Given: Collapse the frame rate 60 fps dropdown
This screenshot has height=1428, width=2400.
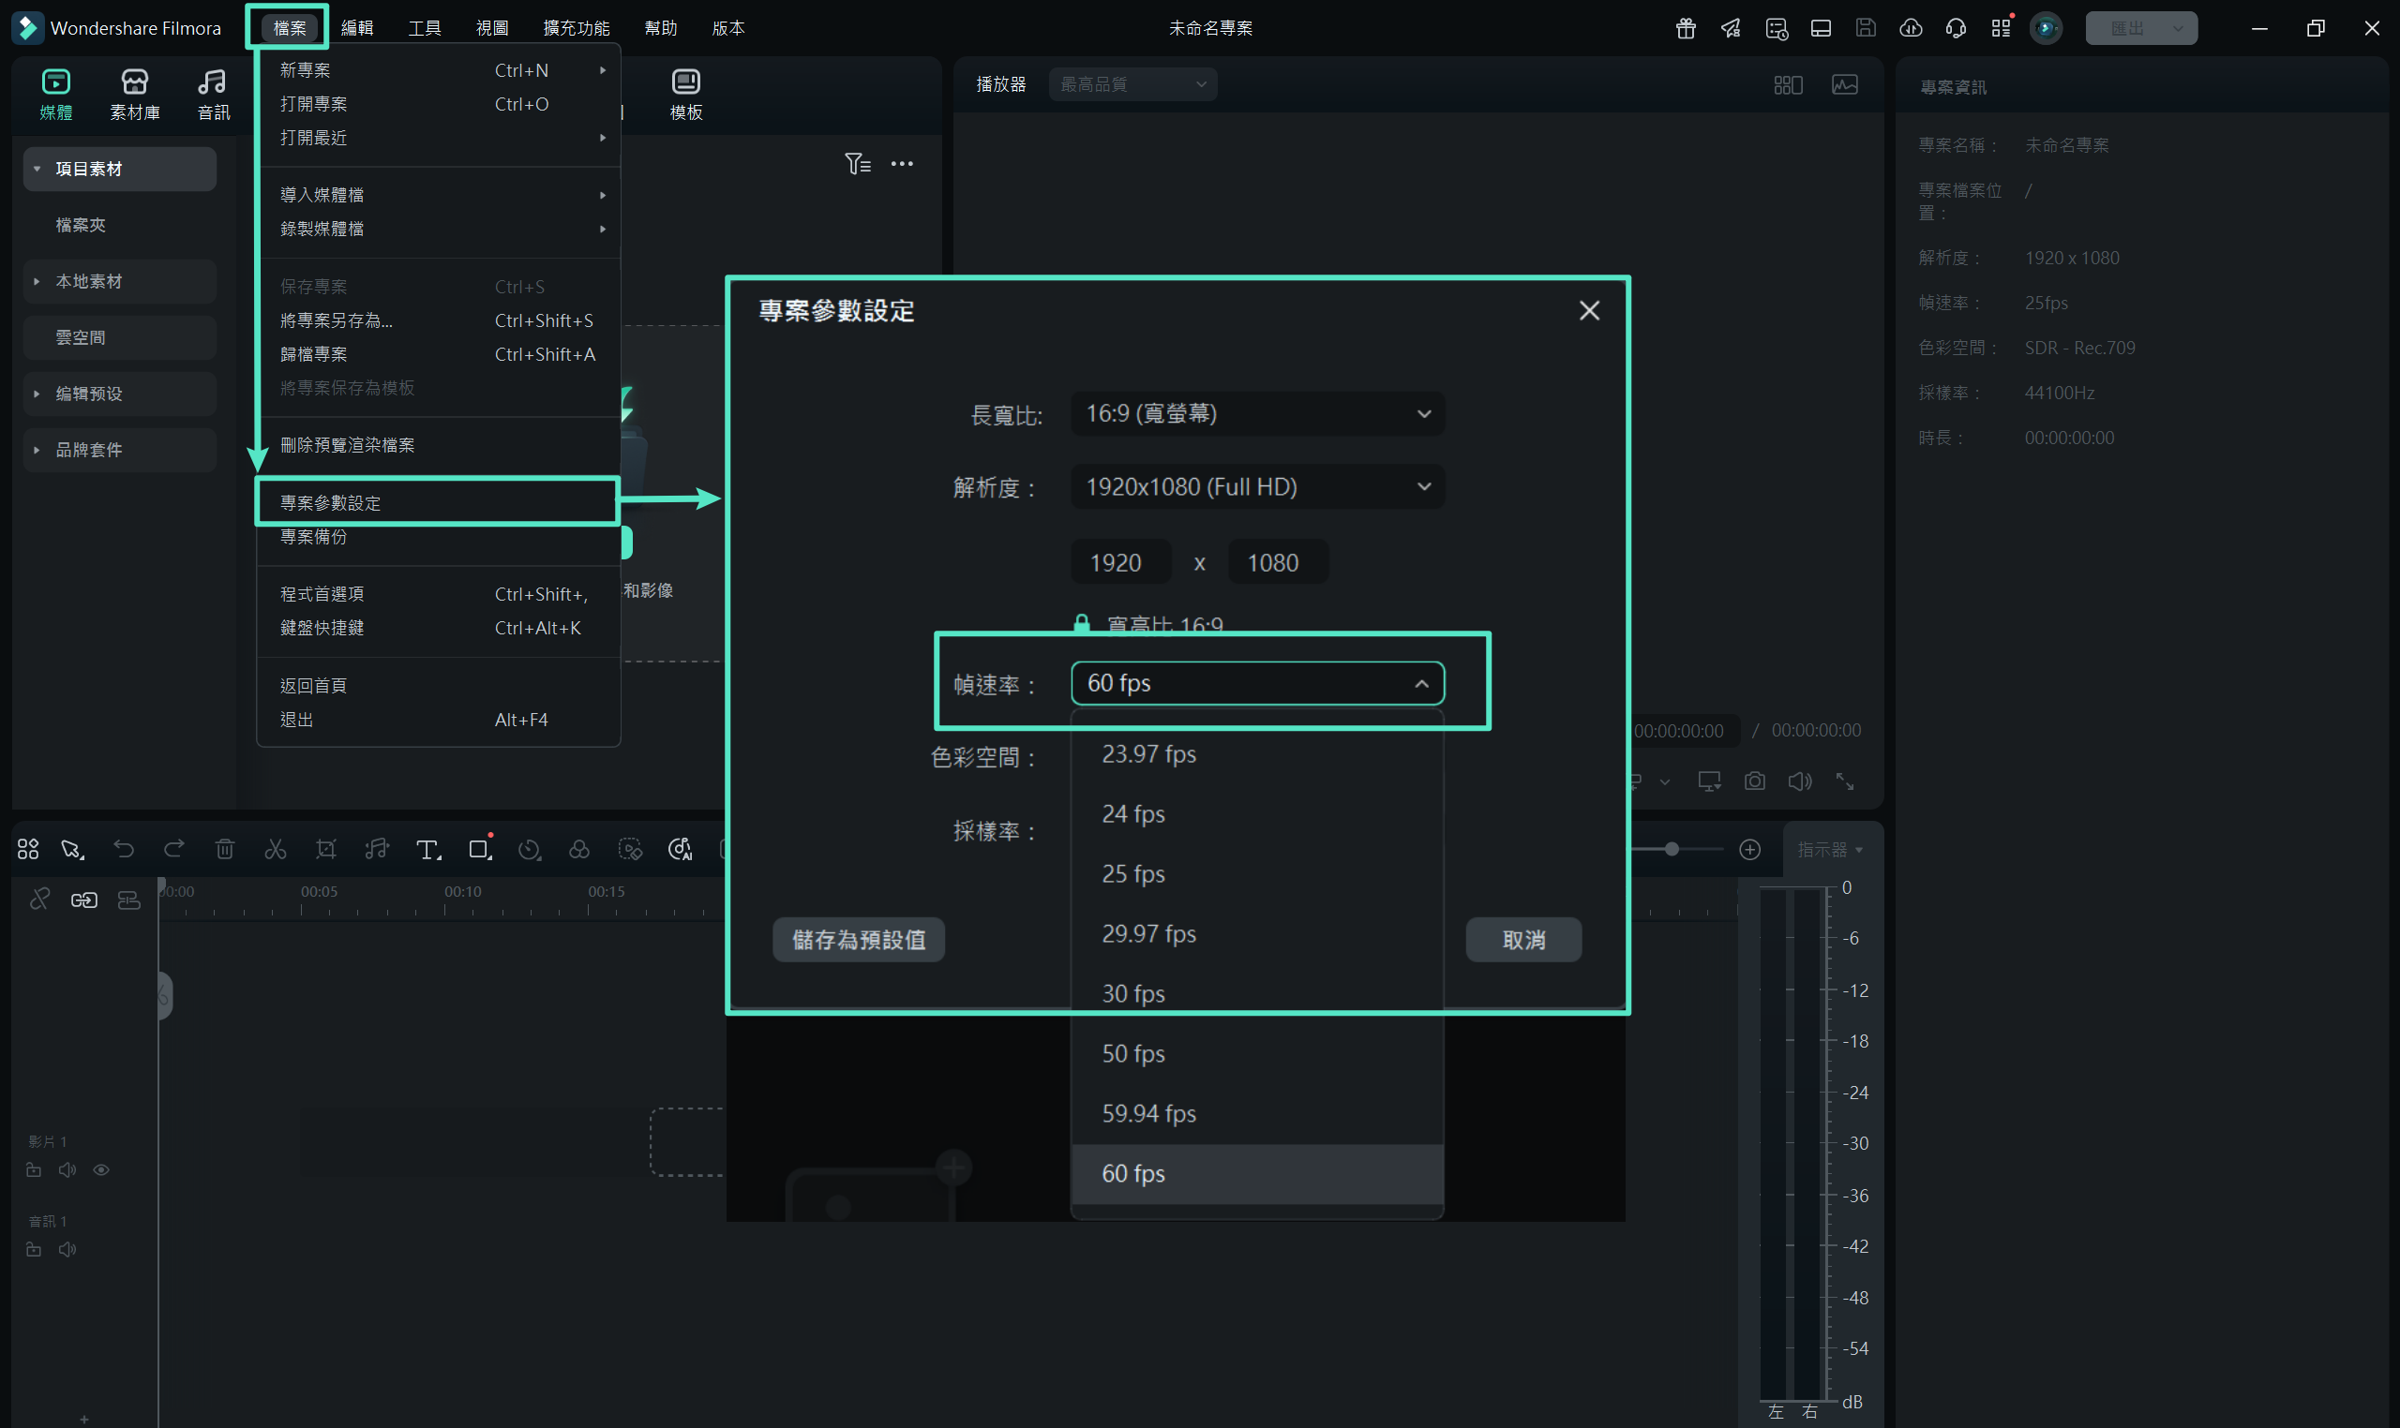Looking at the screenshot, I should (x=1256, y=683).
